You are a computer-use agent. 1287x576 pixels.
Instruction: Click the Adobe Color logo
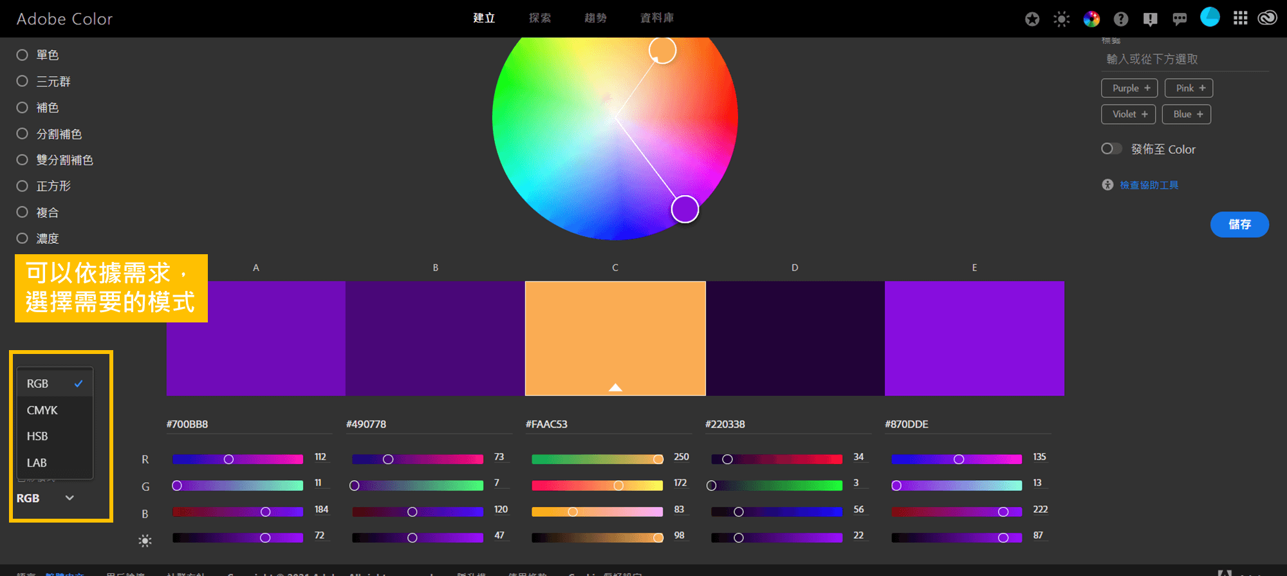pos(64,19)
